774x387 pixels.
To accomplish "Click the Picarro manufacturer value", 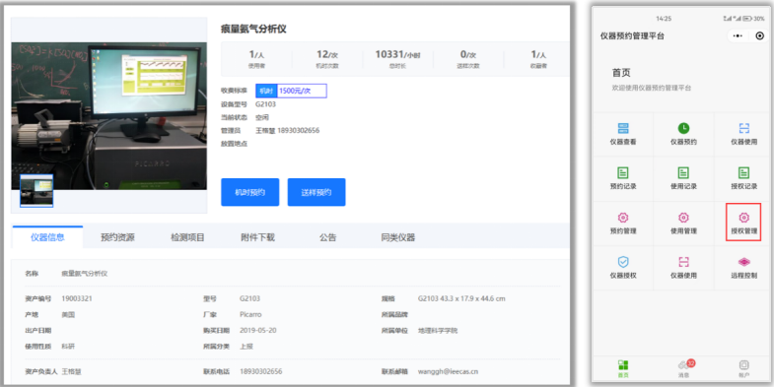I will click(x=250, y=314).
